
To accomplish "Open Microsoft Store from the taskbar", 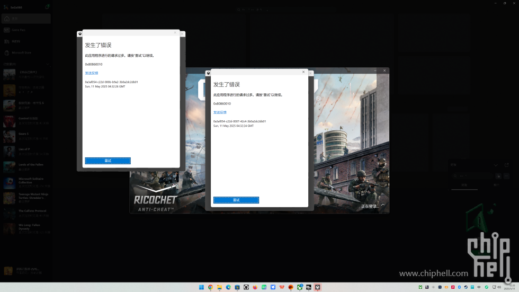I will 237,287.
